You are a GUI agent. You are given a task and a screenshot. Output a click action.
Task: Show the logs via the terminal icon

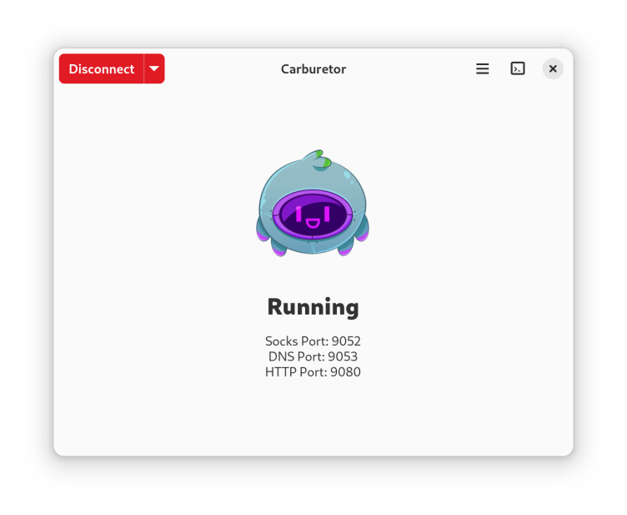(x=518, y=69)
